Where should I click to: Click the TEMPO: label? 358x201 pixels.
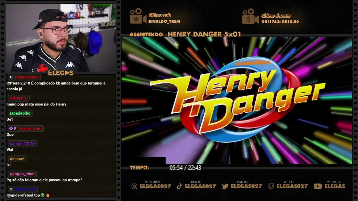point(139,168)
